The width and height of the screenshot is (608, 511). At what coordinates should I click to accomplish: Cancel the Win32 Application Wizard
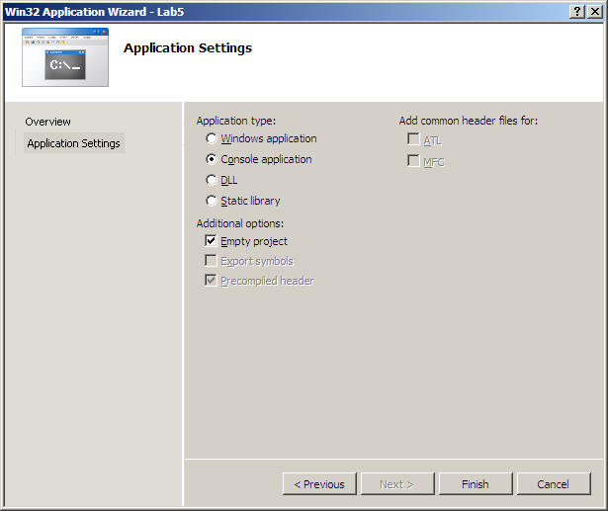click(x=554, y=484)
